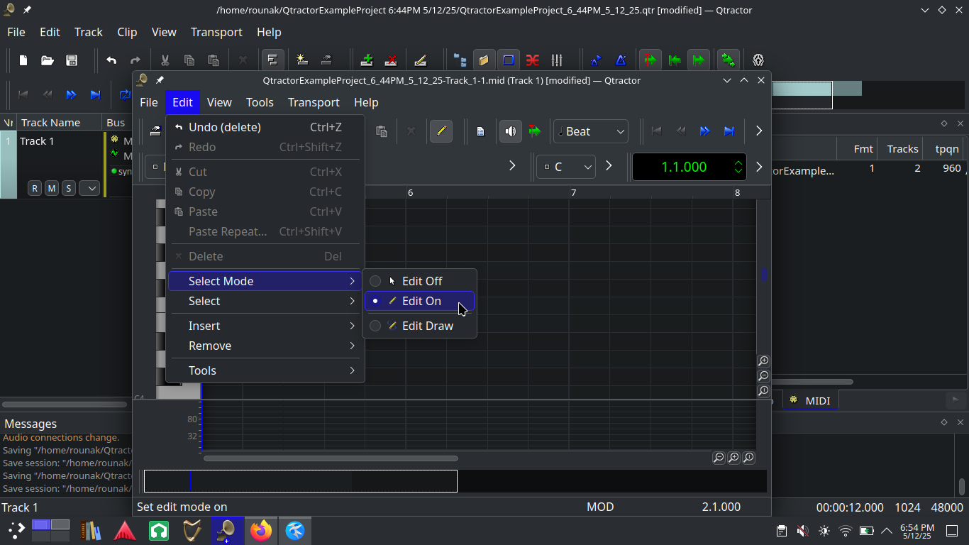Screen dimensions: 969x545
Task: Click the 1.1.000 position time field
Action: click(x=682, y=167)
